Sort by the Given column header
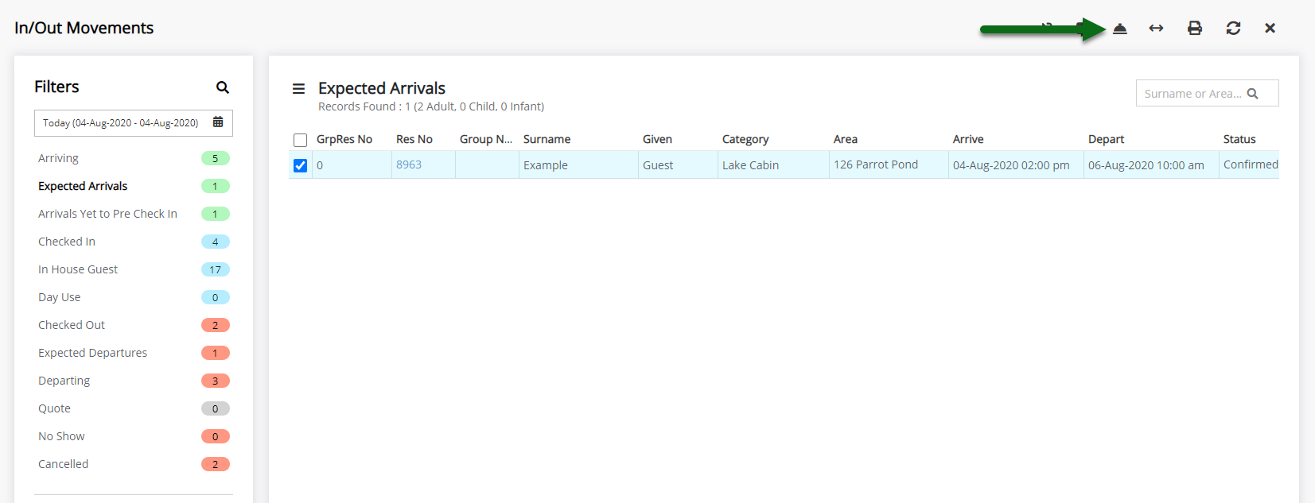1315x503 pixels. (657, 139)
